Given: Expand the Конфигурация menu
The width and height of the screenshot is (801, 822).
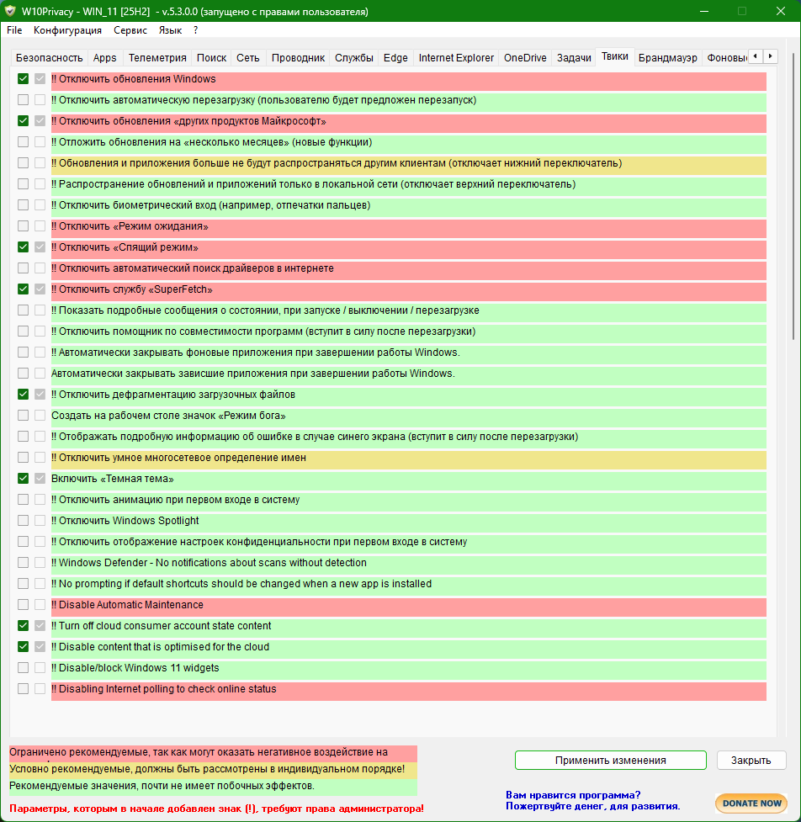Looking at the screenshot, I should [x=67, y=29].
